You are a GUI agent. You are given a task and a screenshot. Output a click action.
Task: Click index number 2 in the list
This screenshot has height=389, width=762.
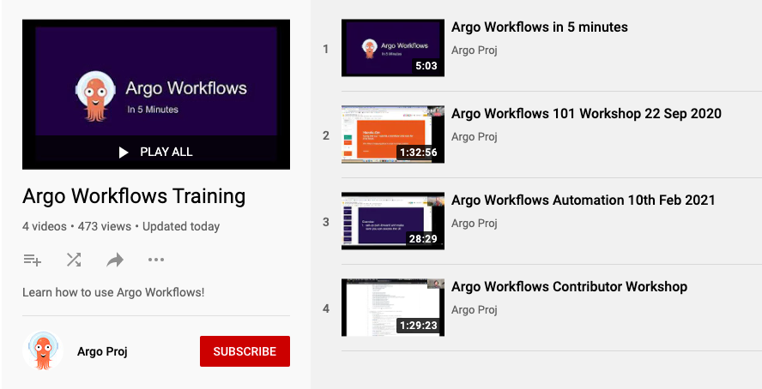point(325,136)
